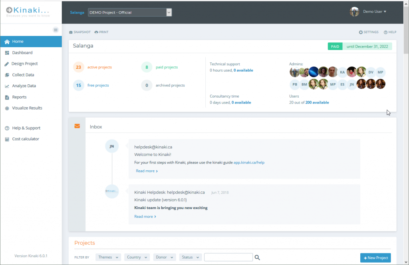Click the 200 available users link

(317, 103)
